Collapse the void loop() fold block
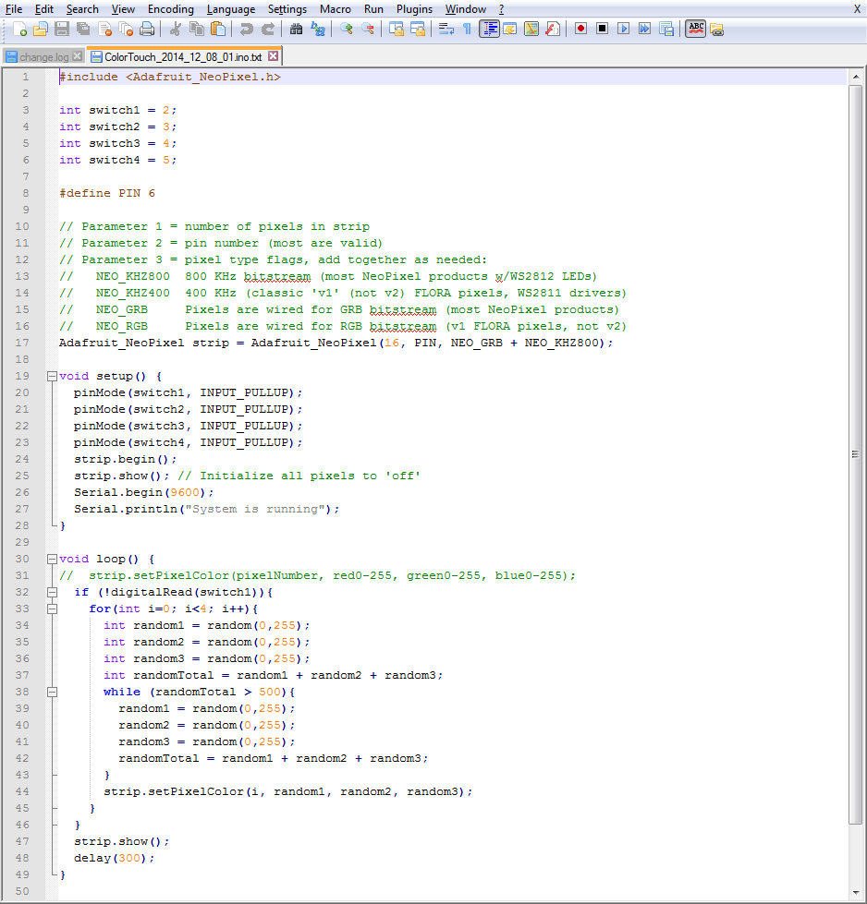This screenshot has width=867, height=904. click(x=52, y=560)
